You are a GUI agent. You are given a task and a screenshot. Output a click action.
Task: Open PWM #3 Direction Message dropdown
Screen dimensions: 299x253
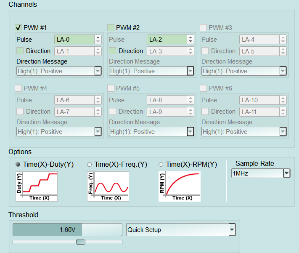[244, 71]
